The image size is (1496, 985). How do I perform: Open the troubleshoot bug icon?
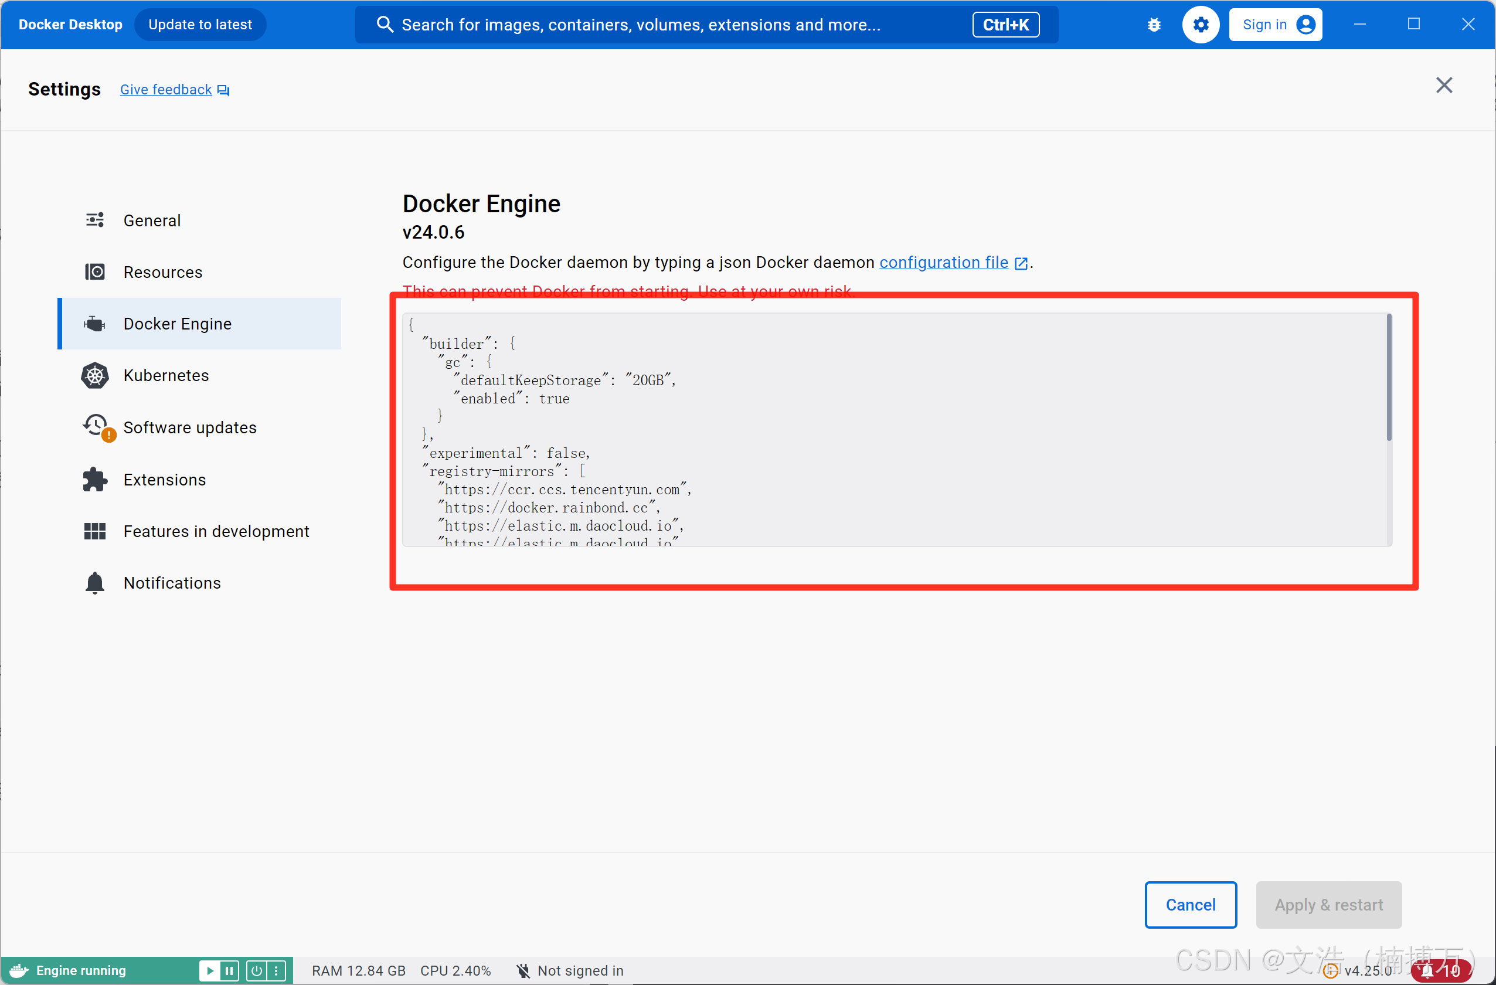pyautogui.click(x=1154, y=25)
